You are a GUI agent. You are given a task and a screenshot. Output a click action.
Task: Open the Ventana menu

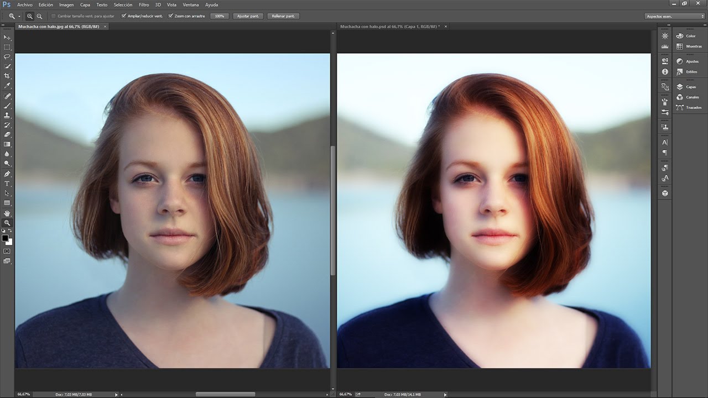pyautogui.click(x=191, y=4)
